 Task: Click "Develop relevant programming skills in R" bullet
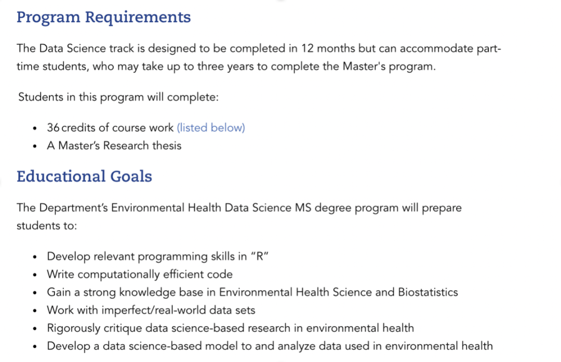(x=158, y=256)
